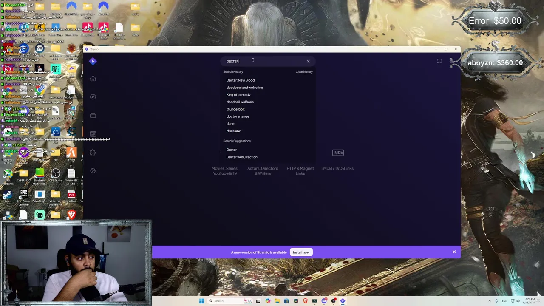
Task: Open OBS Studio desktop shortcut
Action: [x=55, y=176]
